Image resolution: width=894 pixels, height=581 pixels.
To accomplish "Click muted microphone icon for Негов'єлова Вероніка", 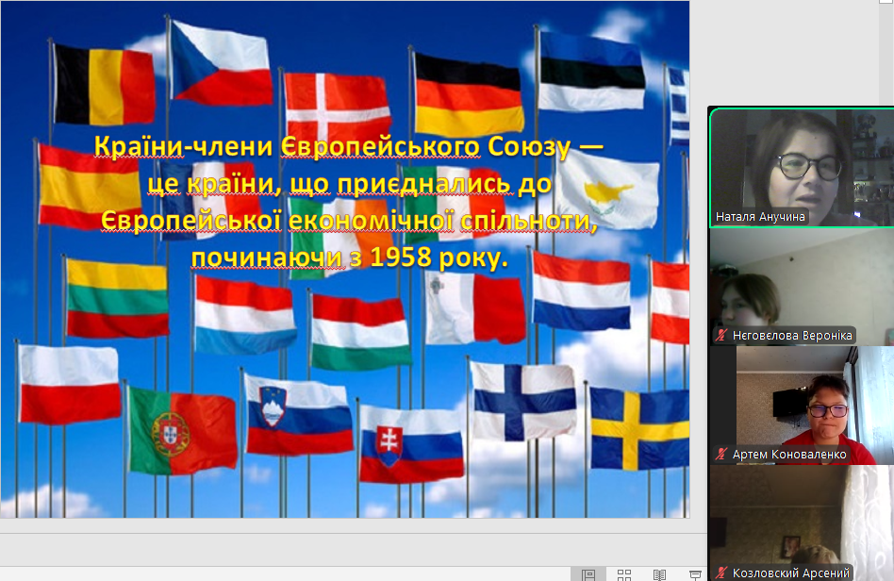I will 722,336.
